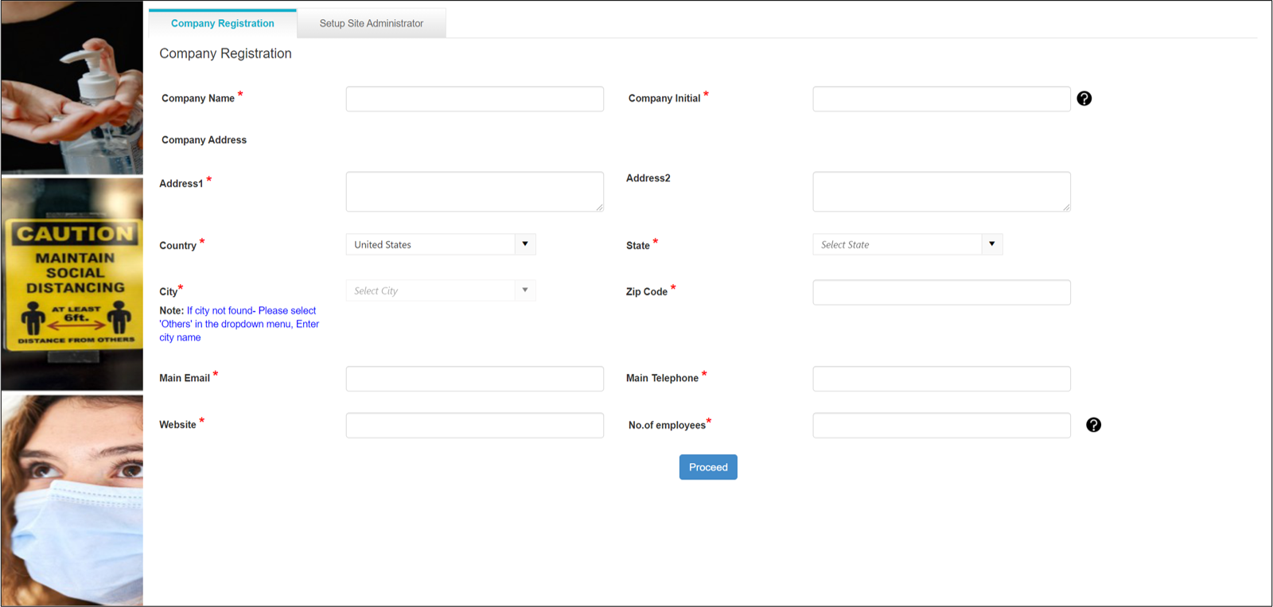Screen dimensions: 1273x607
Task: Focus the Zip Code input
Action: pyautogui.click(x=941, y=292)
